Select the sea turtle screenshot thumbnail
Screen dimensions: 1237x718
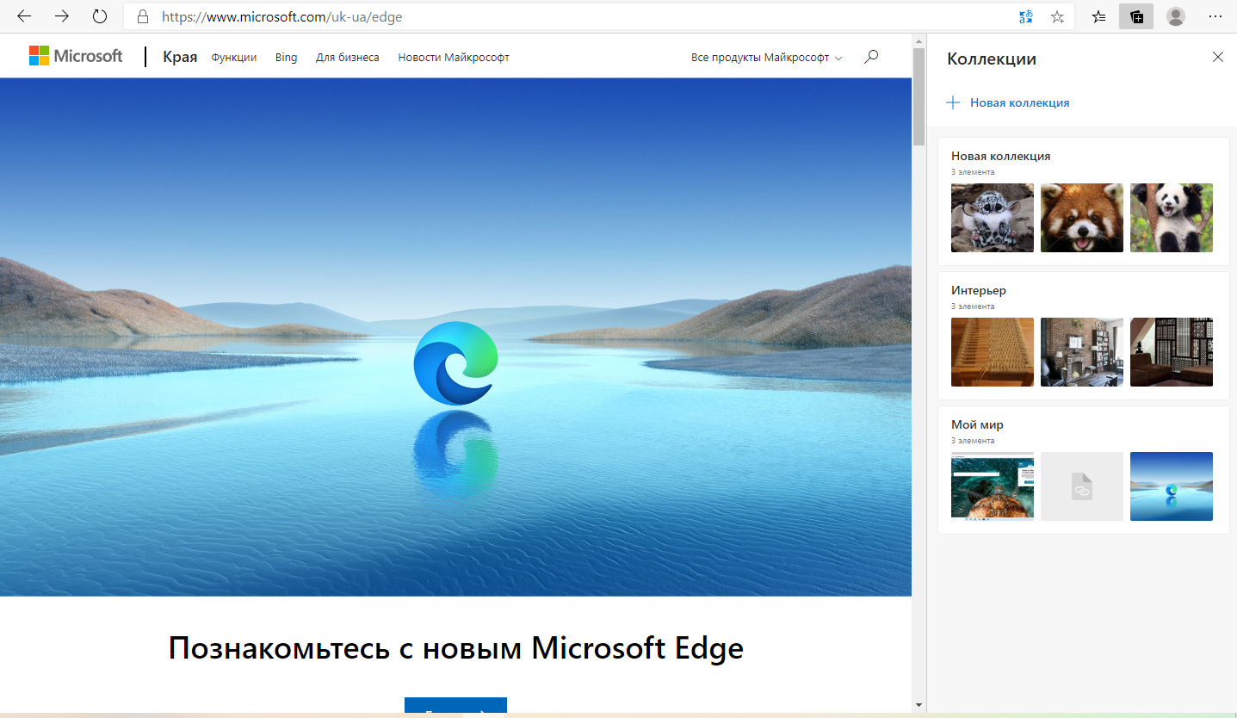[x=993, y=486]
